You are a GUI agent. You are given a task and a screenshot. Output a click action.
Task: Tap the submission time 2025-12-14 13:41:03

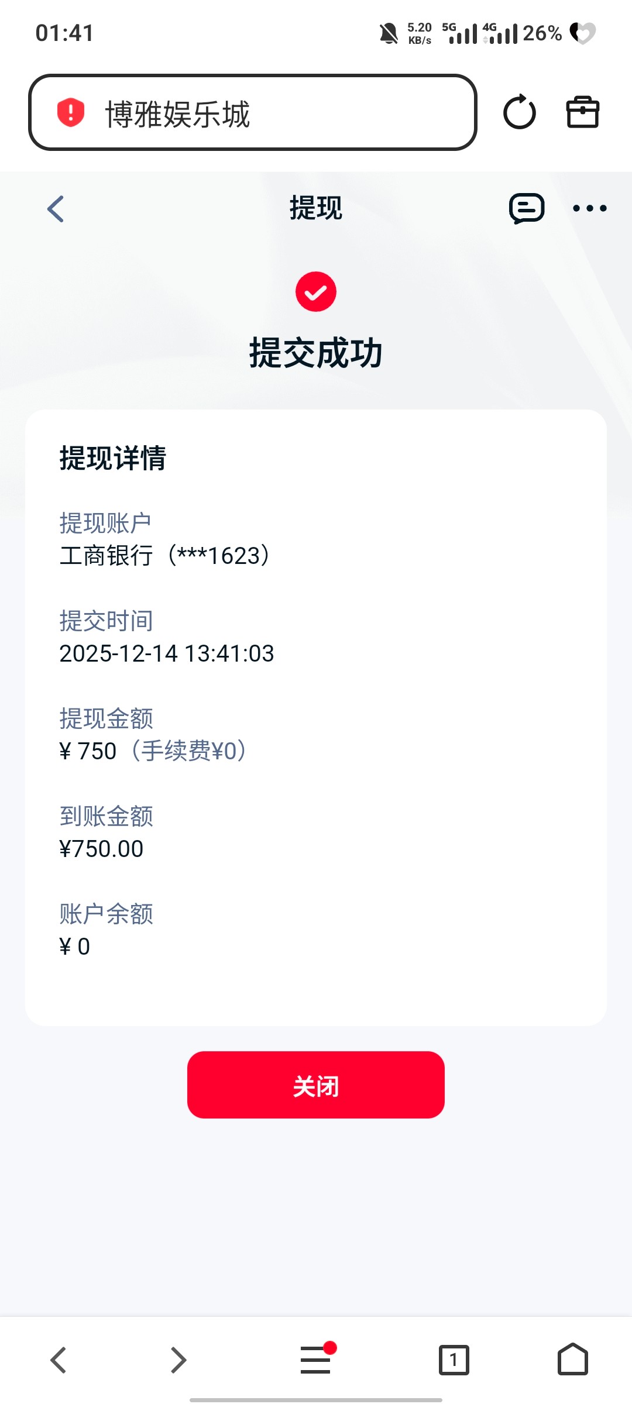point(167,653)
